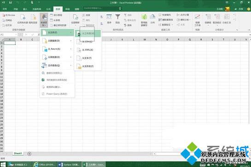
Task: Open the Group (创建组) dropdown
Action: click(208, 19)
